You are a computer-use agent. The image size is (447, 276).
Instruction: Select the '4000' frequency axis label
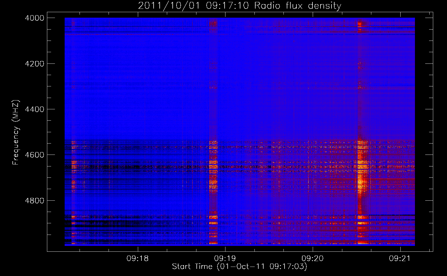point(35,18)
